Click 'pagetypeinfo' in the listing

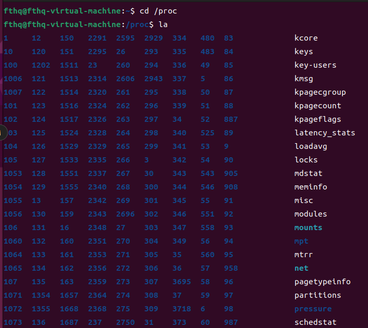(323, 282)
